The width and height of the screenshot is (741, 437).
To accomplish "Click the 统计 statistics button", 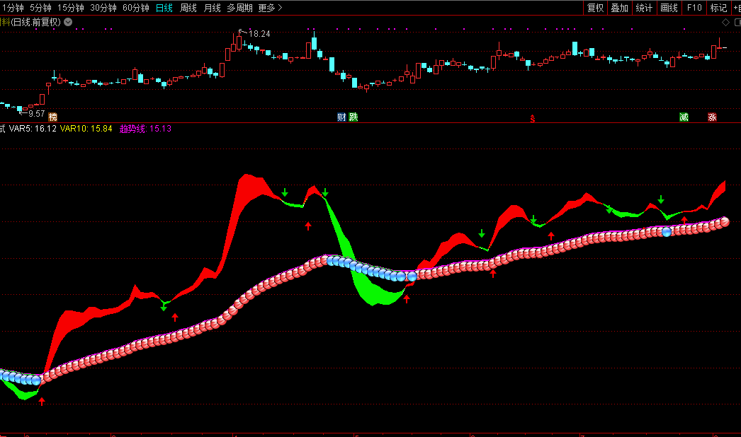I will (644, 8).
